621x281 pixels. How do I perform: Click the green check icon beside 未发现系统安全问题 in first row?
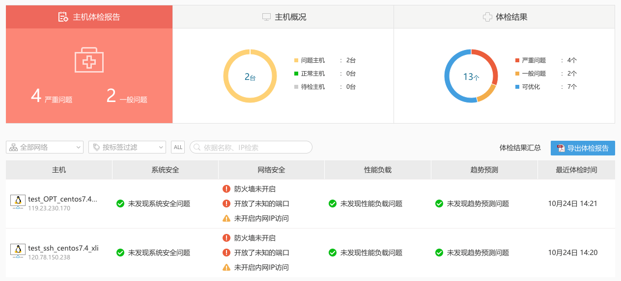pyautogui.click(x=120, y=204)
